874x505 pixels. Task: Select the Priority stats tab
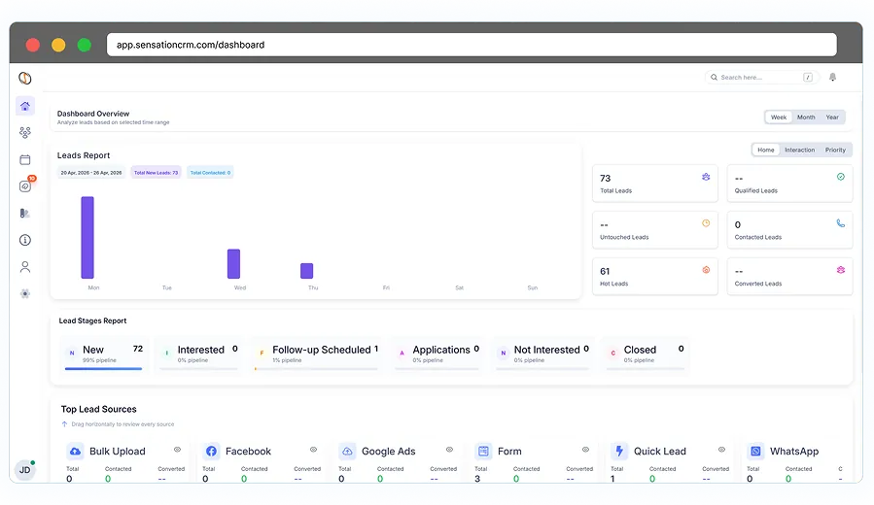point(835,150)
